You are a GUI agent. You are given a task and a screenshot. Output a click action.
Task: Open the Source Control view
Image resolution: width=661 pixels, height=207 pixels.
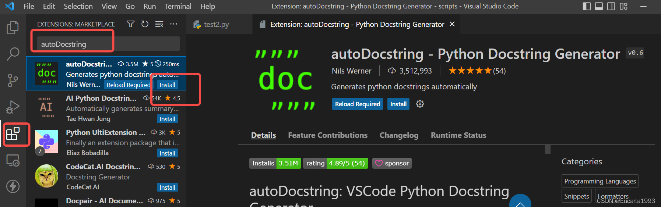click(x=13, y=81)
